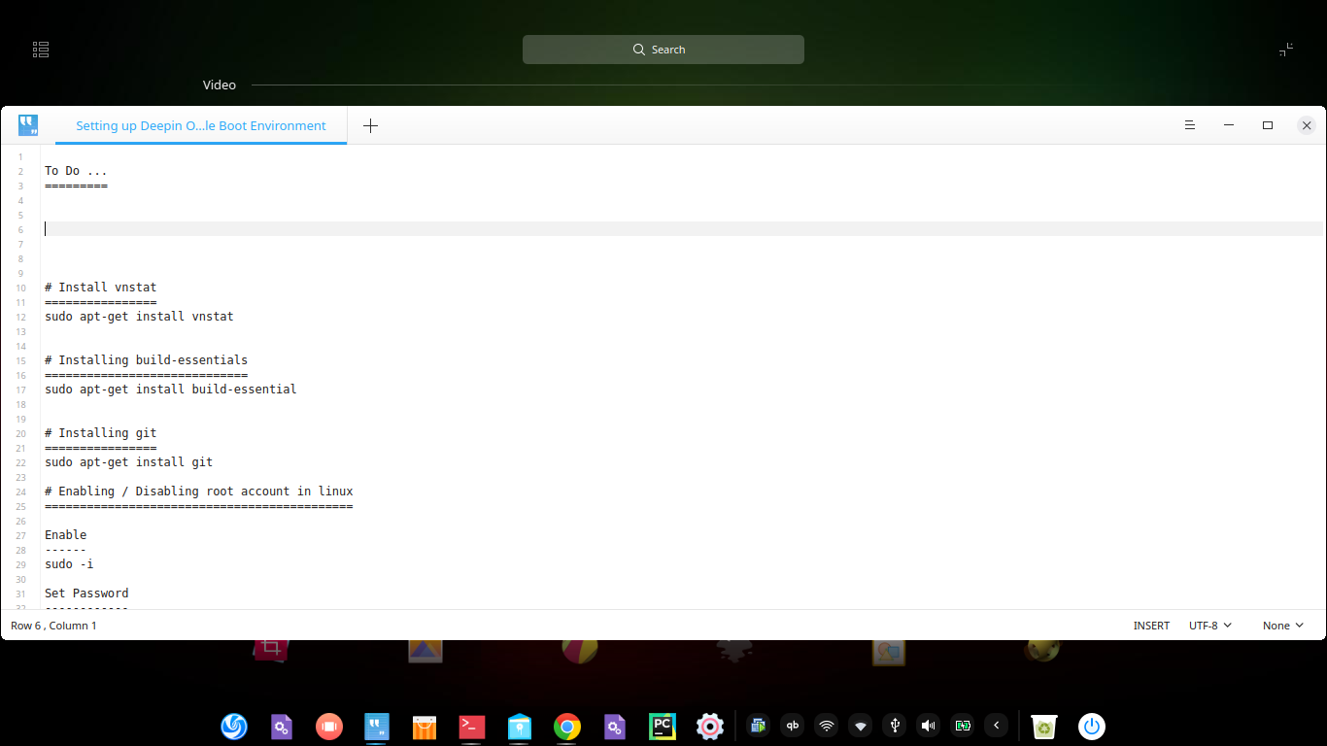Open the editor's hamburger menu
The image size is (1327, 746).
pyautogui.click(x=1190, y=125)
